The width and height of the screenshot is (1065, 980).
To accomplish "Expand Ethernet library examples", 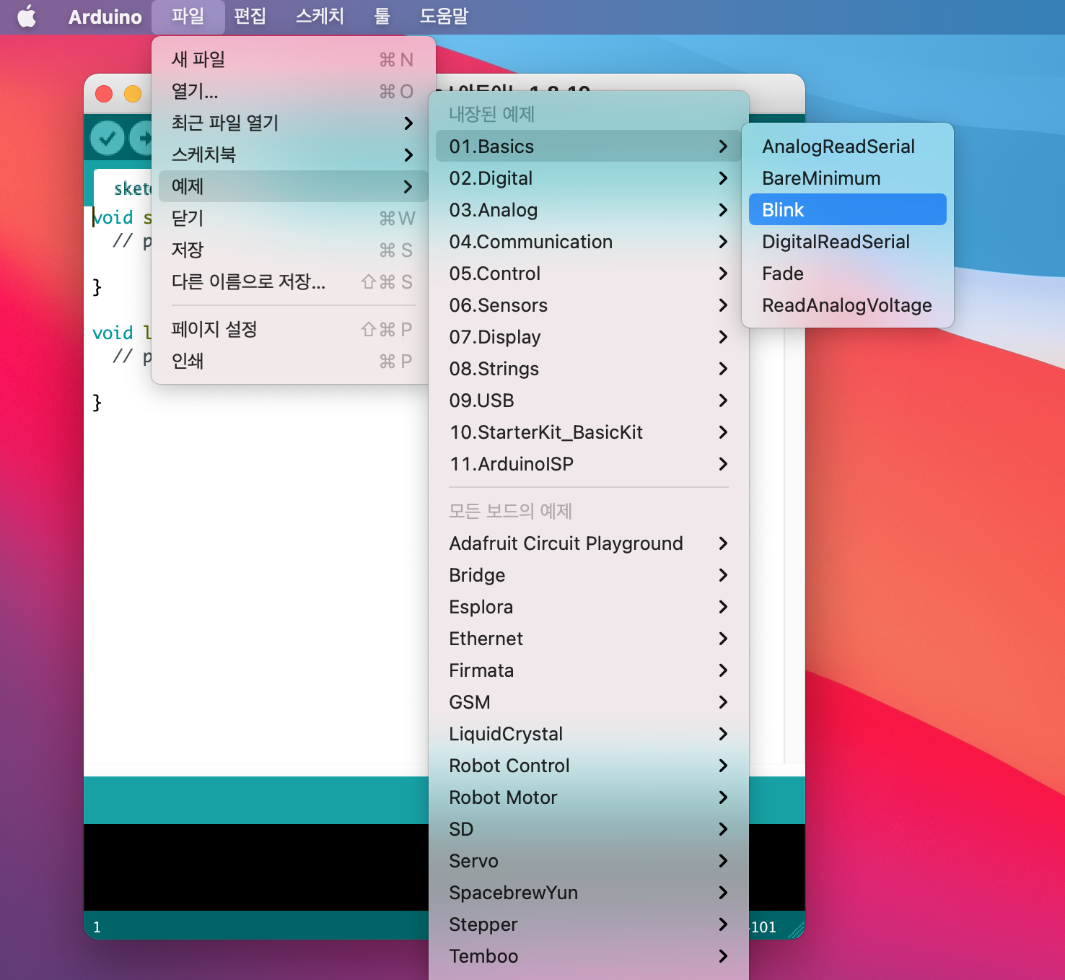I will coord(589,639).
